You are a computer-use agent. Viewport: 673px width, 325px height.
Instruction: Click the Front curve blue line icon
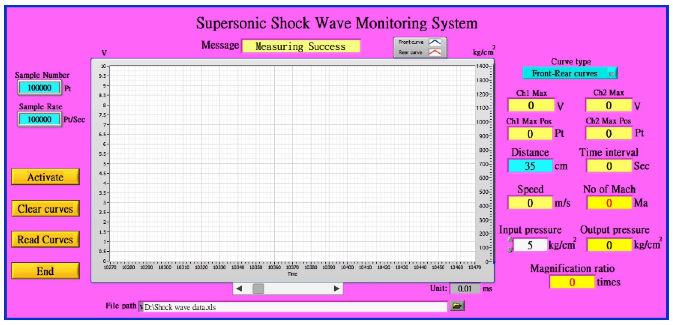[x=435, y=42]
